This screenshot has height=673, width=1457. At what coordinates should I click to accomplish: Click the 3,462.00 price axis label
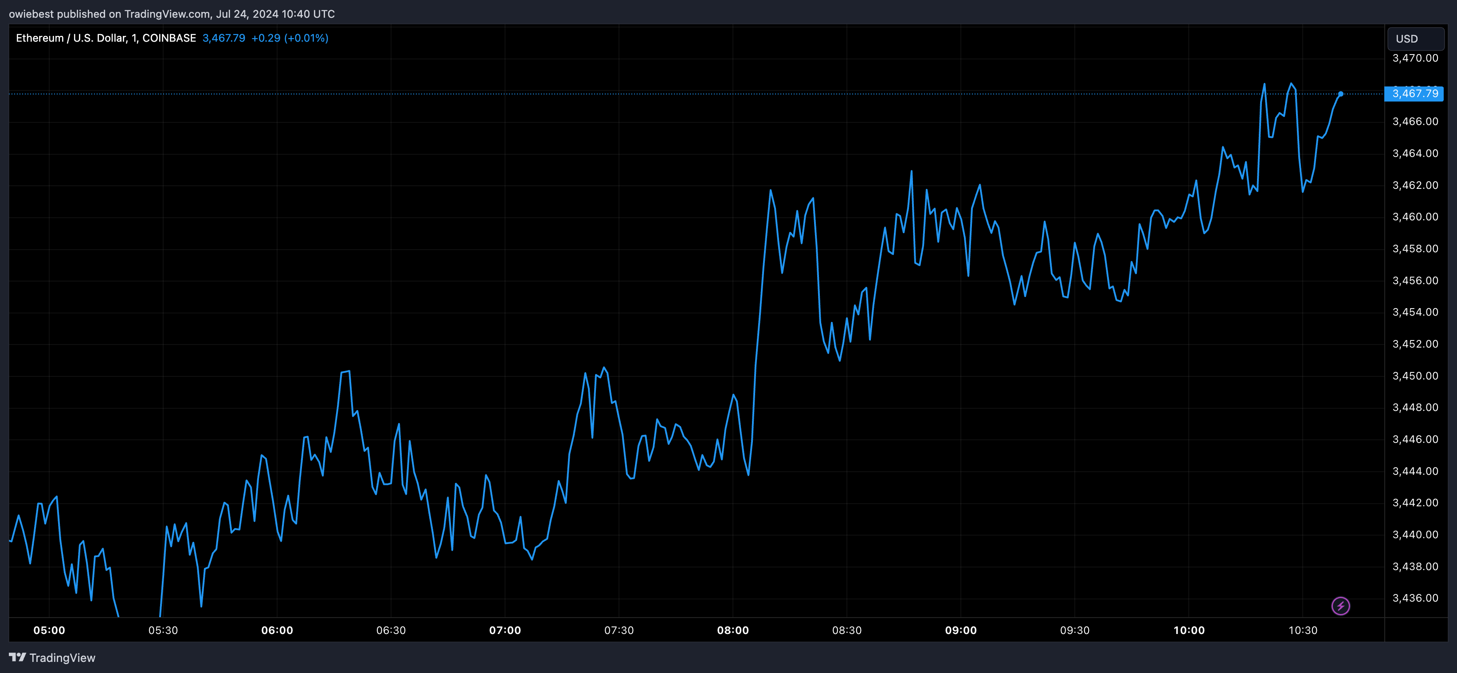point(1415,185)
